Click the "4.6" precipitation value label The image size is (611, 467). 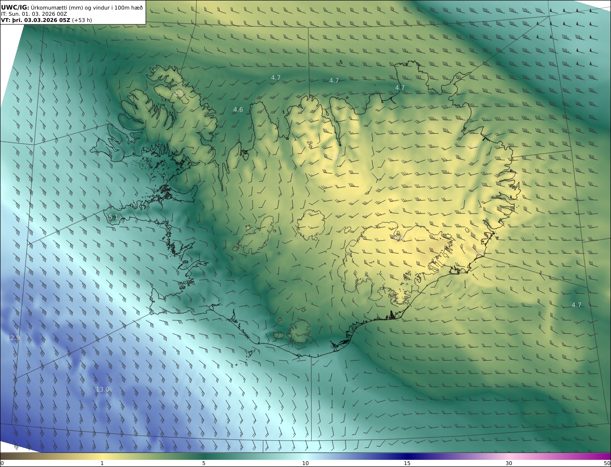pos(238,110)
